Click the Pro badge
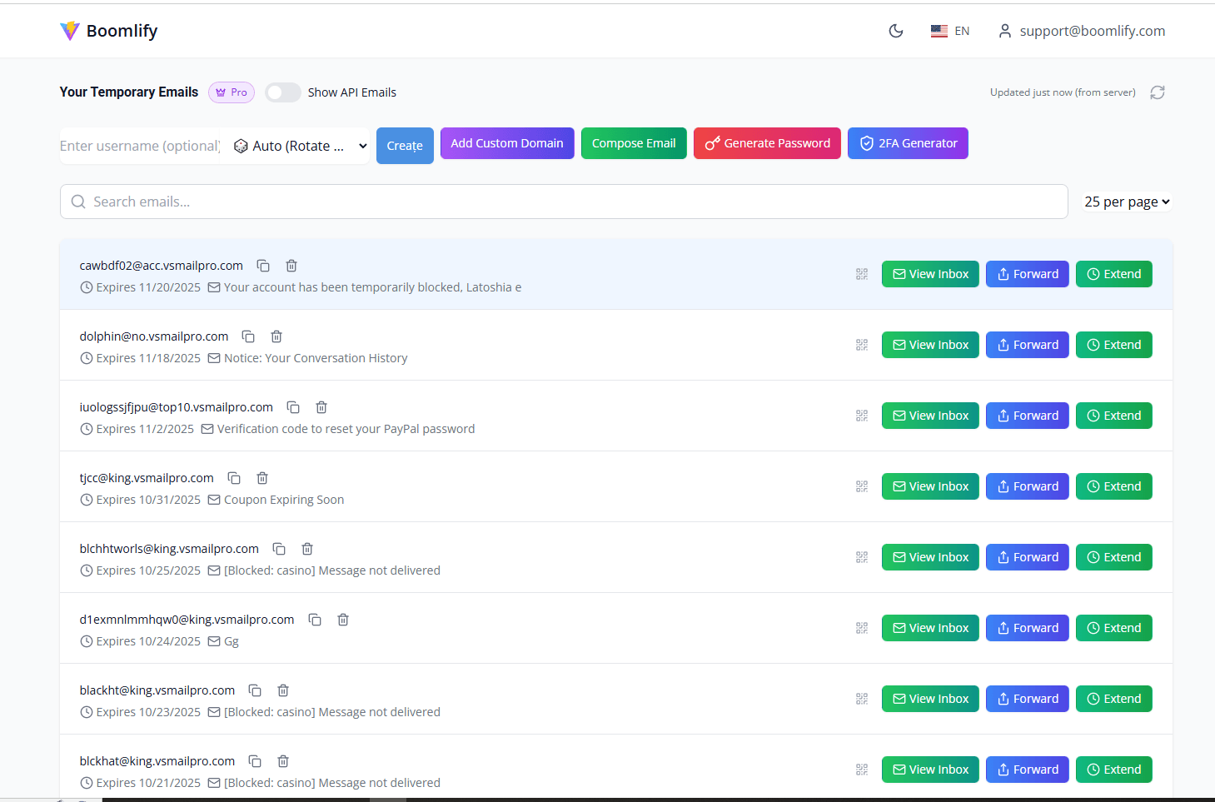Screen dimensions: 1215x802 click(x=232, y=92)
